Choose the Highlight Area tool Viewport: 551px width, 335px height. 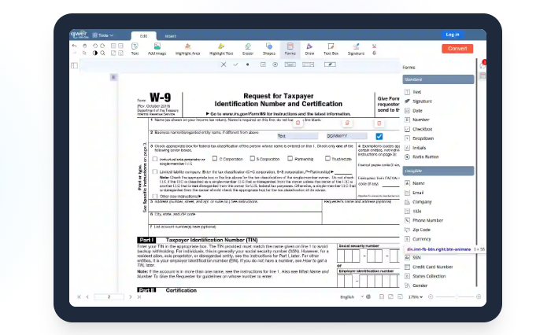coord(187,49)
